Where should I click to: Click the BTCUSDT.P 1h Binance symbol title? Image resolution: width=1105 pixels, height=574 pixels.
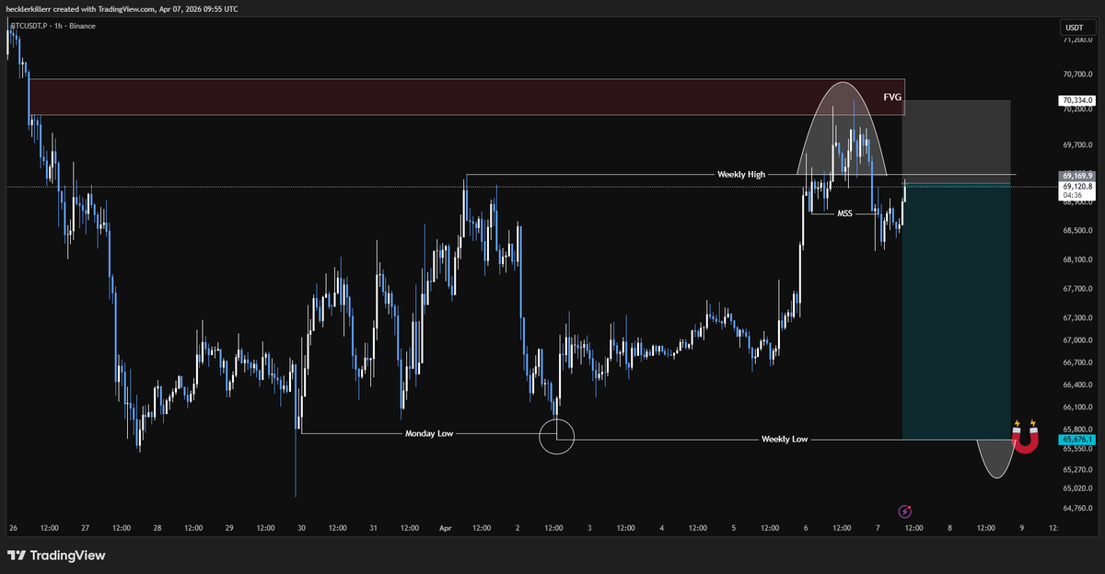[52, 26]
